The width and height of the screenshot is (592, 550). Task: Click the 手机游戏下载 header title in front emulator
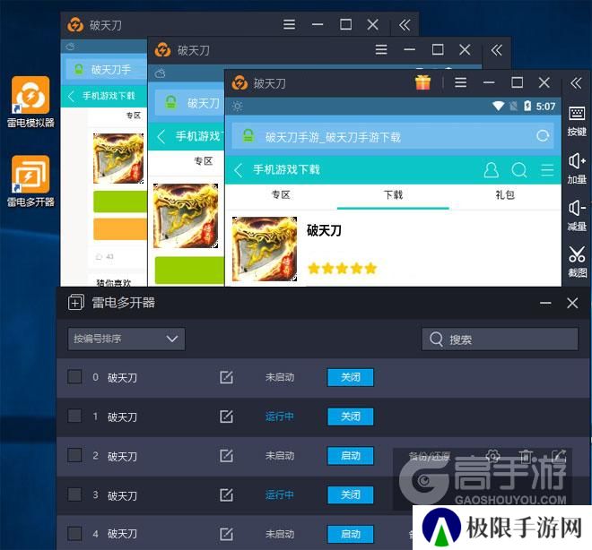tap(286, 169)
